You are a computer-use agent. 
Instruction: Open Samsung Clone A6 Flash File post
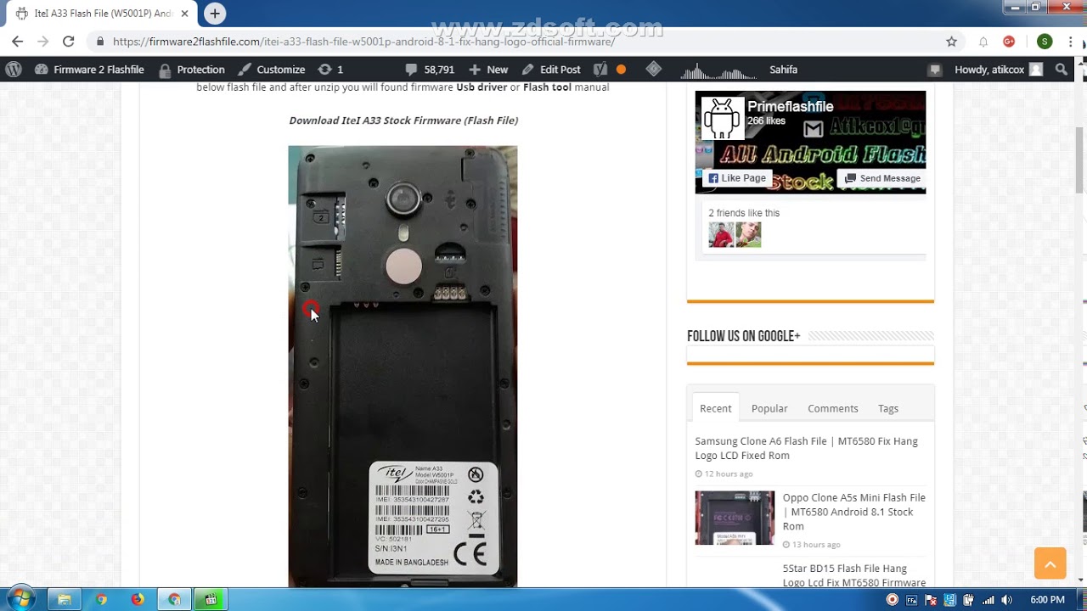tap(806, 448)
